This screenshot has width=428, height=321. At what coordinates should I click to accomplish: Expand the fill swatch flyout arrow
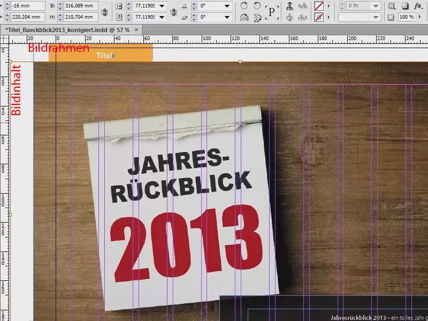(x=328, y=6)
